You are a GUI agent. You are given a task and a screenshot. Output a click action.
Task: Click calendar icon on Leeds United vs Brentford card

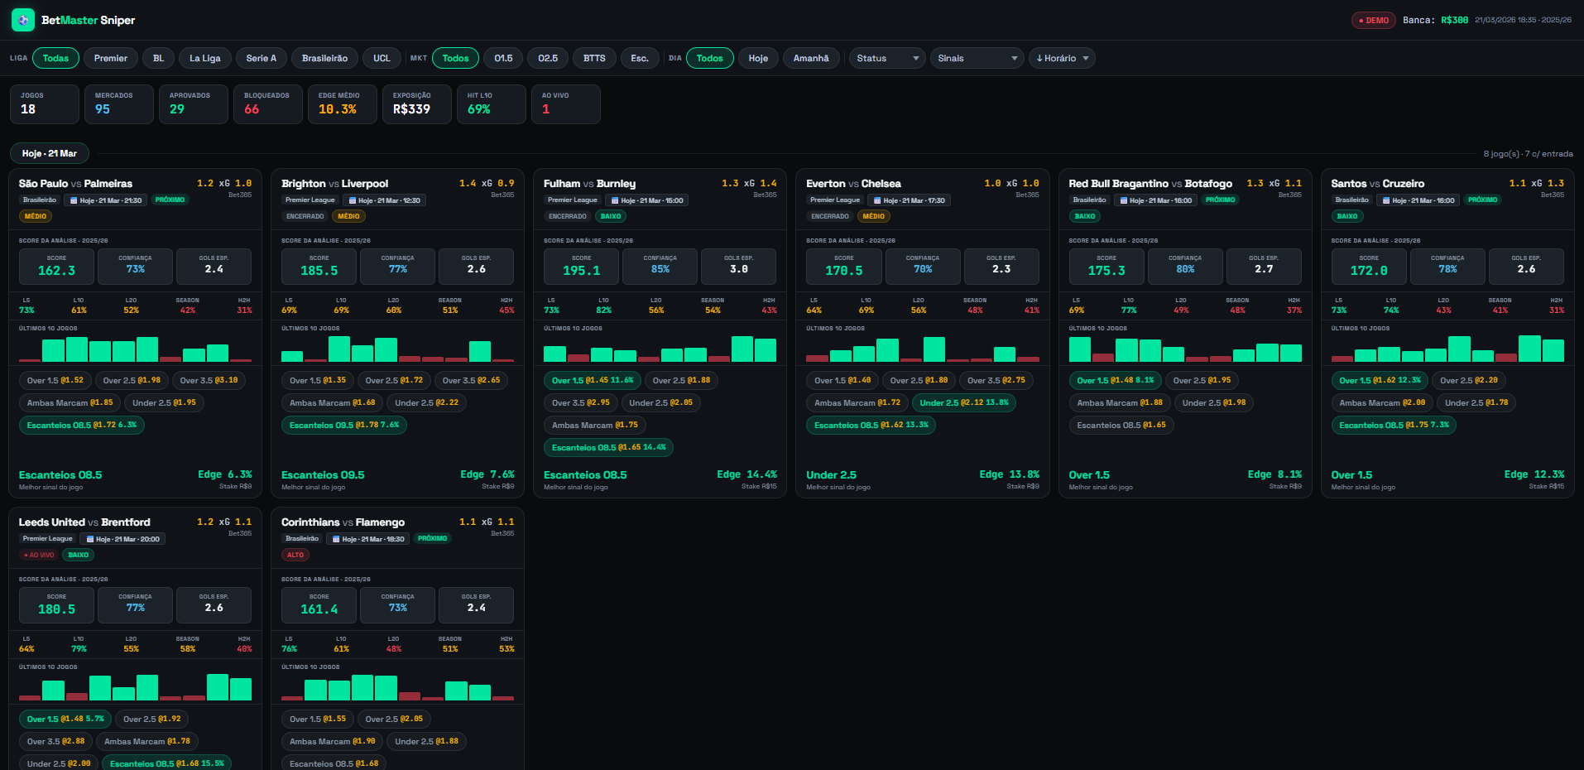tap(90, 539)
